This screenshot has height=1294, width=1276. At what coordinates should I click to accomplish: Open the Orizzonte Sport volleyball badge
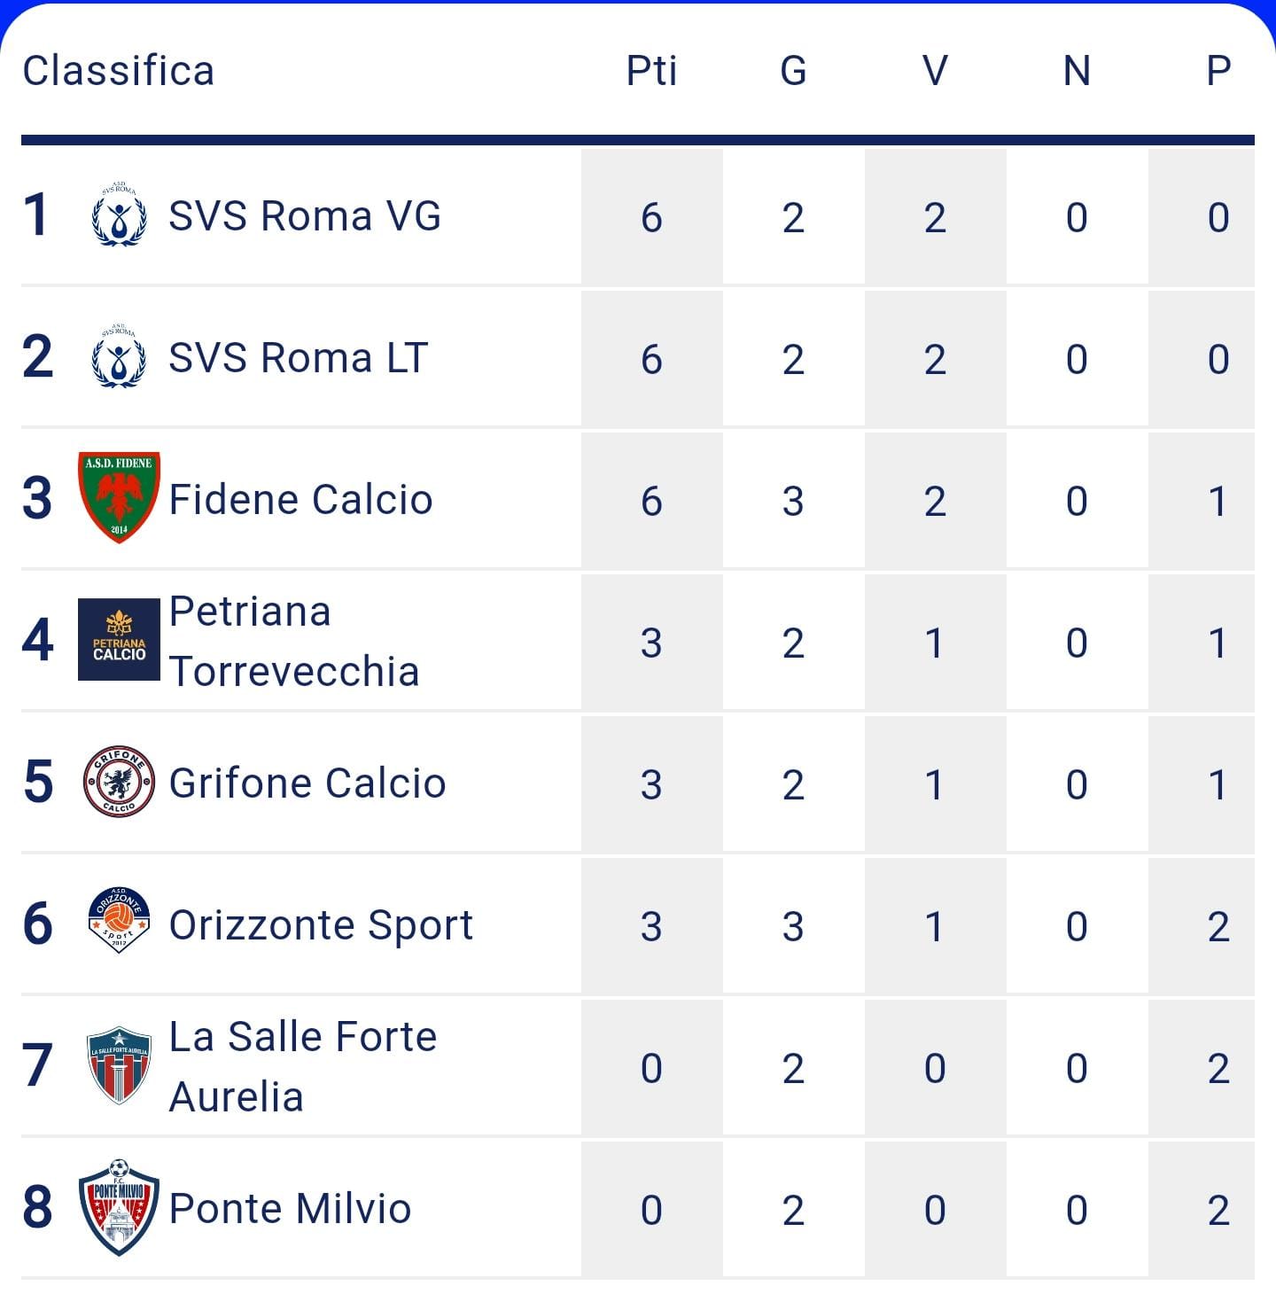(x=119, y=920)
